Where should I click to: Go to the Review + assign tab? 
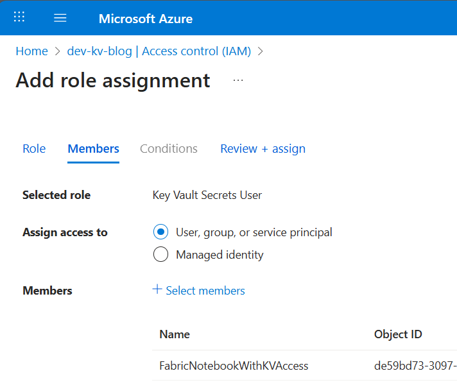click(x=263, y=149)
